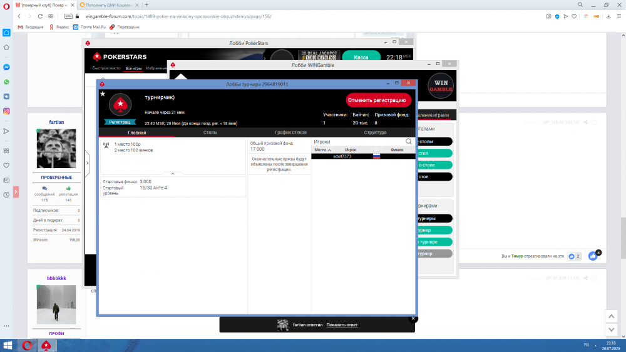This screenshot has height=352, width=626.
Task: Dismiss the fartian ответил notification
Action: [413, 318]
